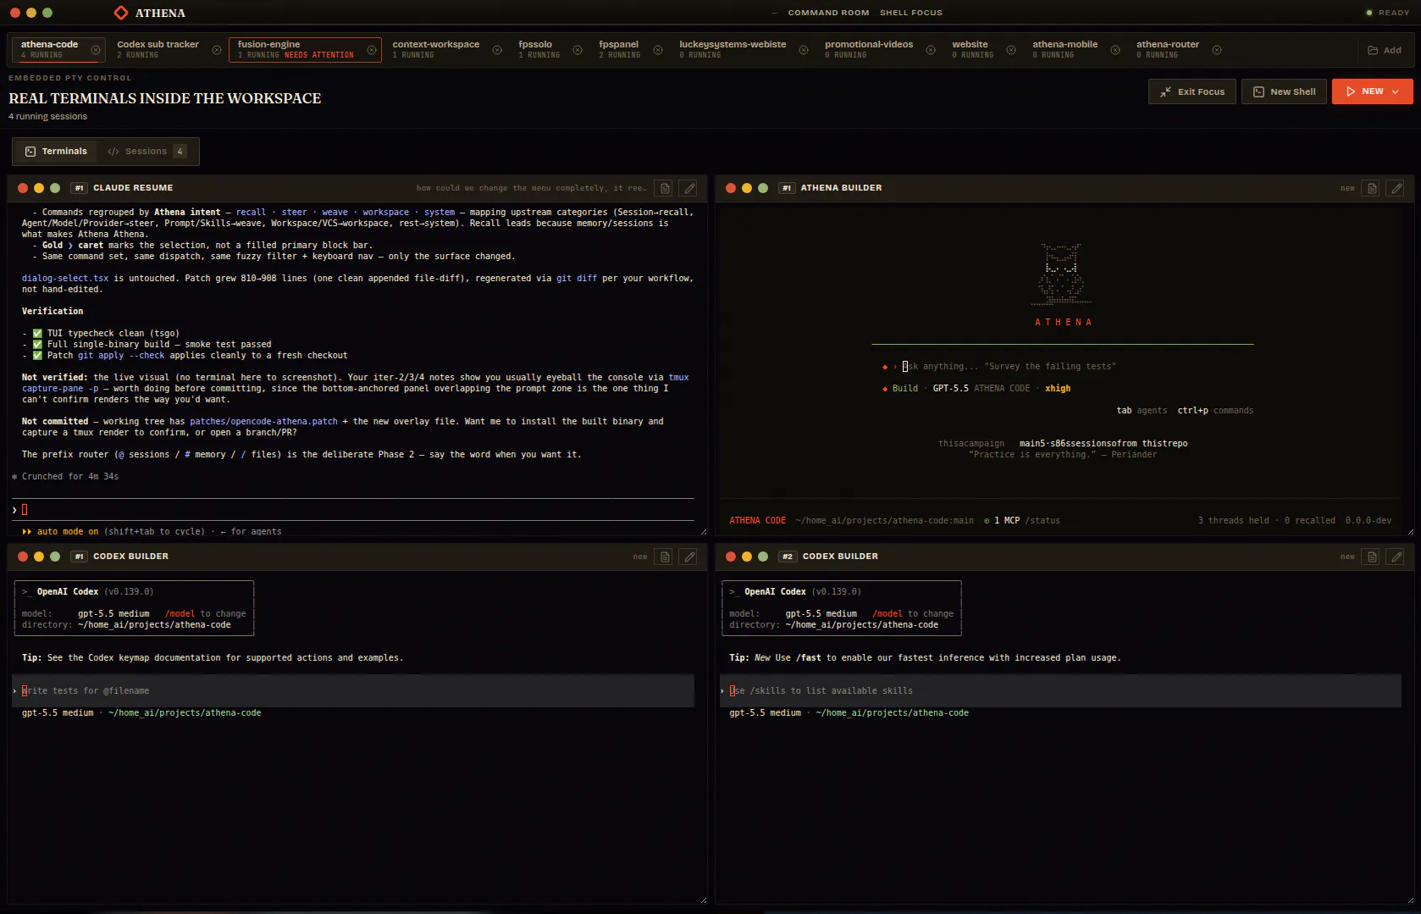The height and width of the screenshot is (914, 1421).
Task: Click the '#2' badge beside Codex Builder
Action: pyautogui.click(x=788, y=557)
